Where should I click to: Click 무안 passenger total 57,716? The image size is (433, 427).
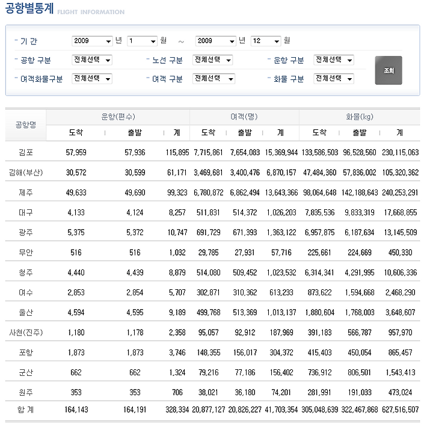click(281, 253)
